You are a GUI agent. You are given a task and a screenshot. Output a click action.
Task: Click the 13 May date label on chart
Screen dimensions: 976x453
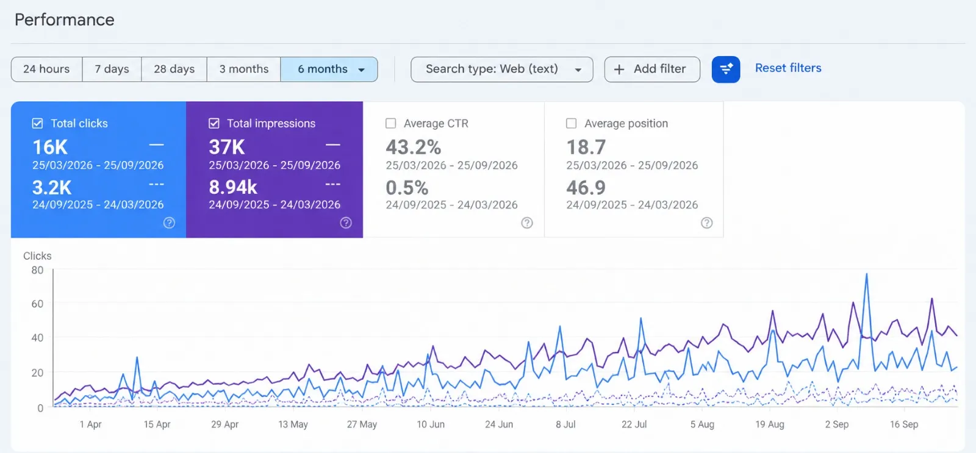tap(293, 424)
